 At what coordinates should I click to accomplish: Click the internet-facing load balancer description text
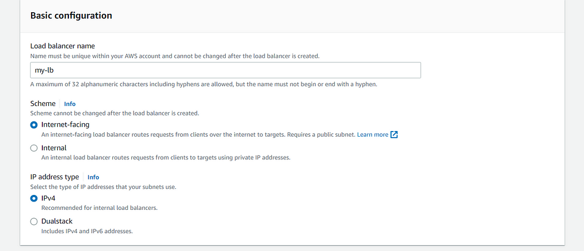click(198, 134)
